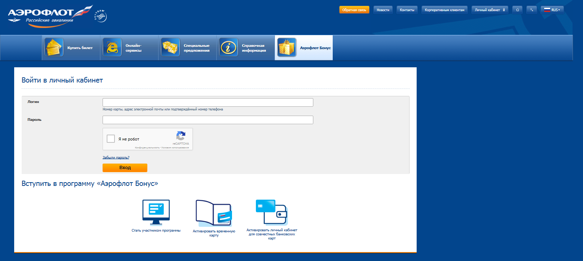
Task: Click the Логин field label
Action: (33, 101)
